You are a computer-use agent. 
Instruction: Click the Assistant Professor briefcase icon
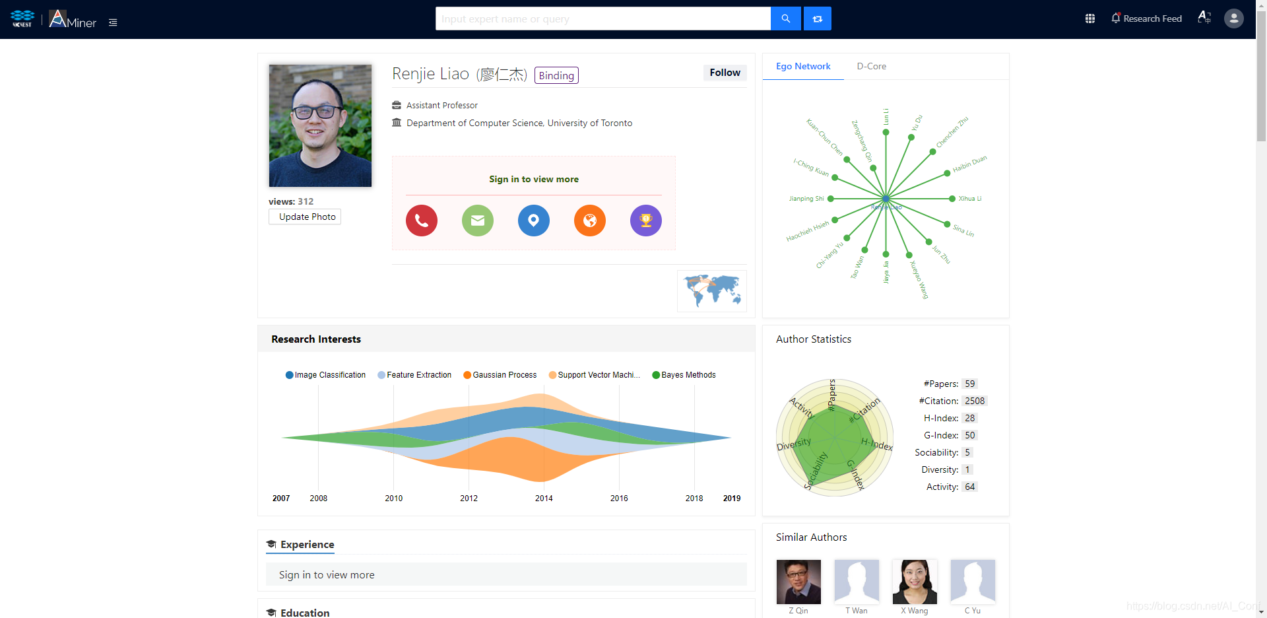[397, 105]
